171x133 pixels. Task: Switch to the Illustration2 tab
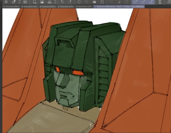pyautogui.click(x=66, y=7)
